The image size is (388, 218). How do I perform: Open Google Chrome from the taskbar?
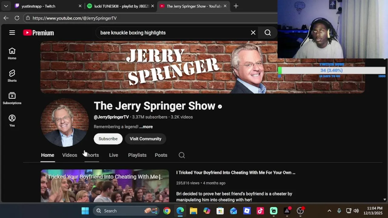click(167, 211)
